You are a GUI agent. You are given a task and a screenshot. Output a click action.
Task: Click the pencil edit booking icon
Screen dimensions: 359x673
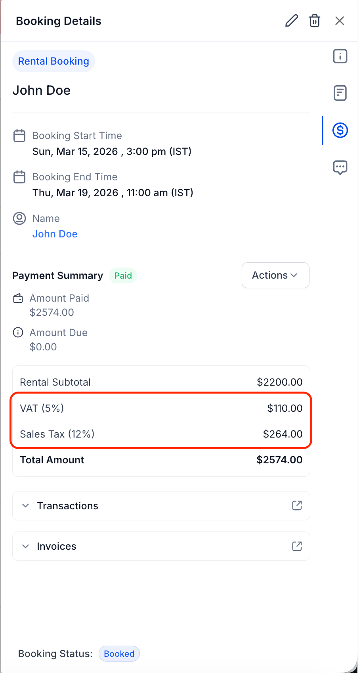292,21
